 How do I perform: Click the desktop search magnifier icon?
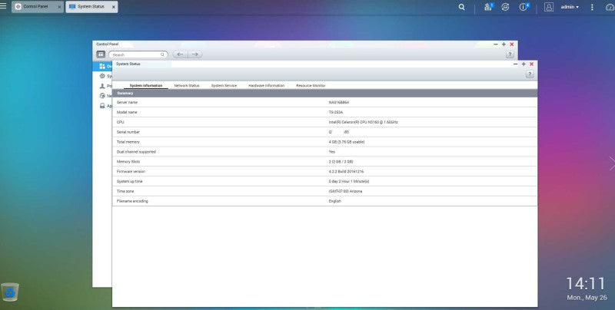point(462,7)
